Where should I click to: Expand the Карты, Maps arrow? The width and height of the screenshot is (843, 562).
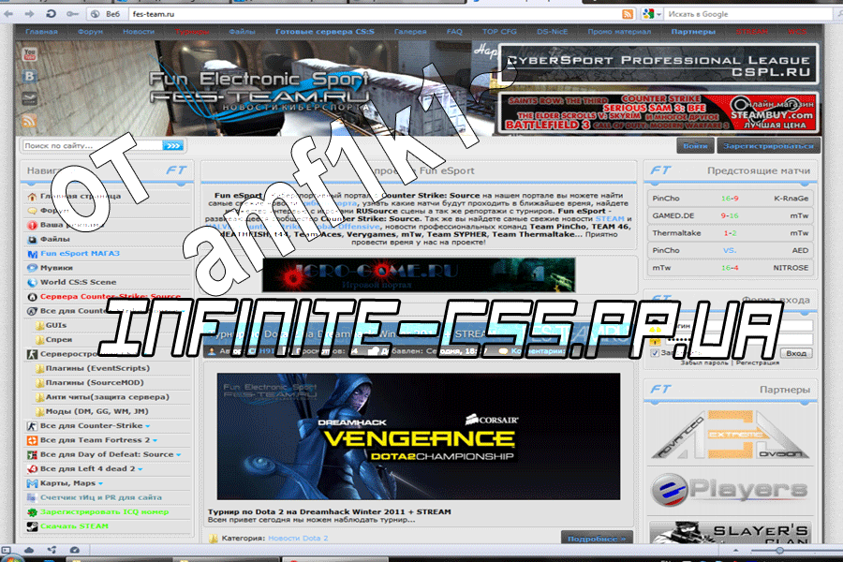(100, 483)
